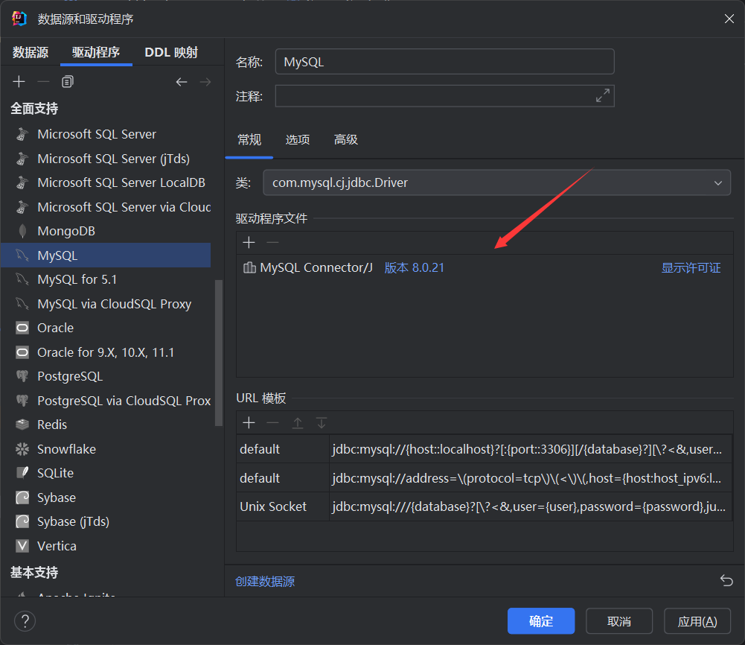Click the 显示许可证 link

tap(691, 268)
